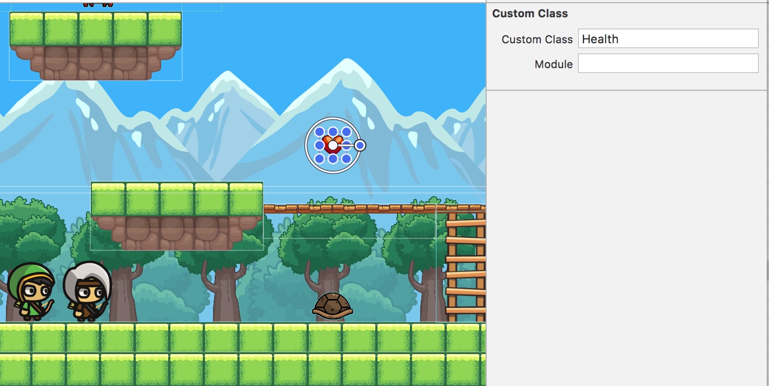Select the green hooded archer character
Screen dimensions: 769x386
tap(31, 292)
